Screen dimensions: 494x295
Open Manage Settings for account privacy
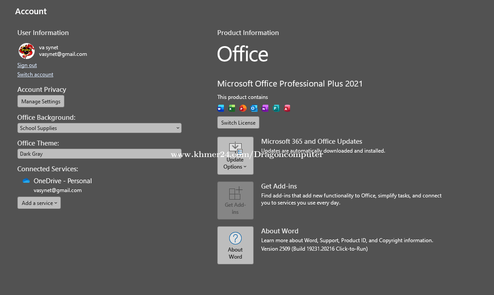coord(41,102)
